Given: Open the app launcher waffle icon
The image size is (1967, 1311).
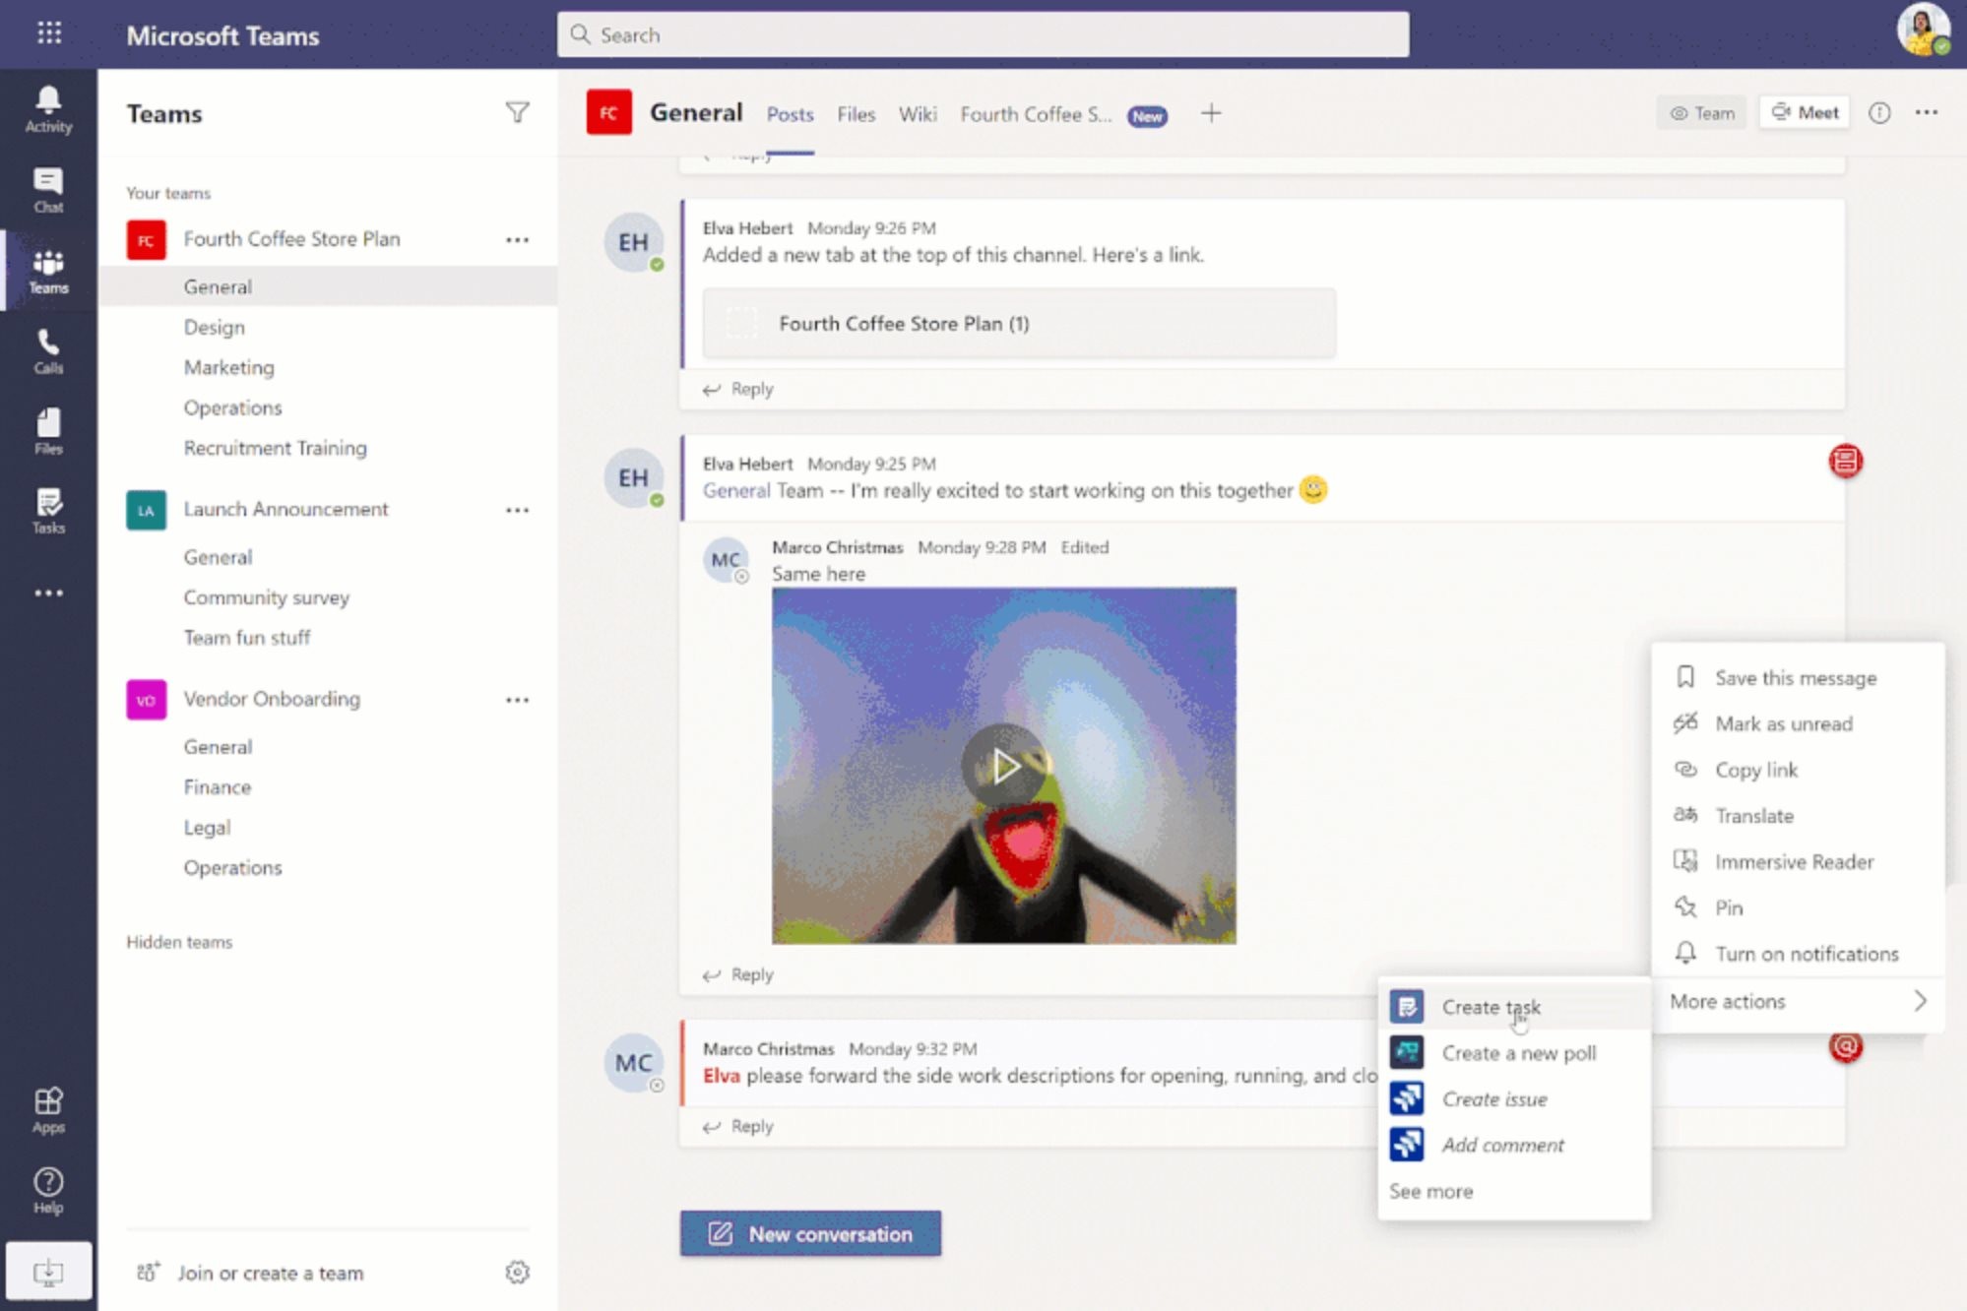Looking at the screenshot, I should [48, 34].
